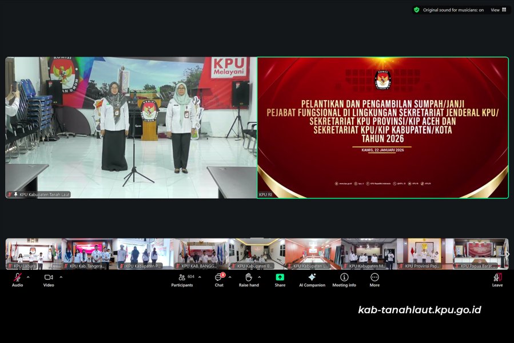514x343 pixels.
Task: Open the Participants options caret
Action: (x=200, y=277)
